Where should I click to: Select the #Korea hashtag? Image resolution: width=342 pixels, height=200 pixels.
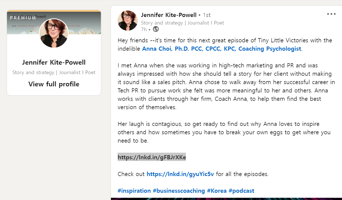coord(217,191)
